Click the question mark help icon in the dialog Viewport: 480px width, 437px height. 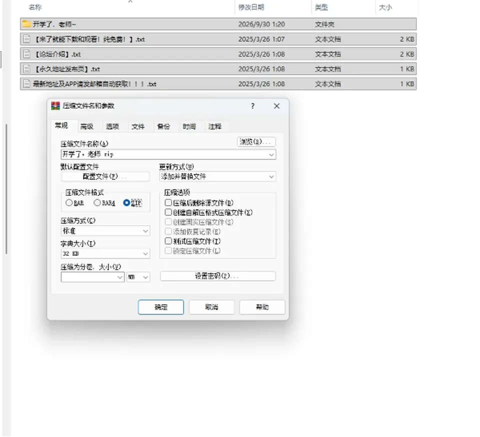click(x=252, y=106)
